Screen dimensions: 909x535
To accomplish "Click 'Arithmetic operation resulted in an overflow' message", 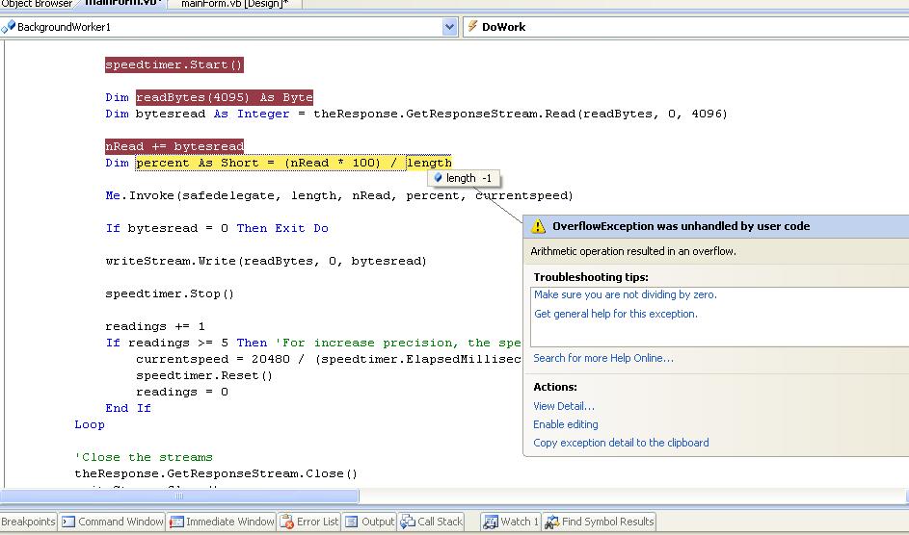I will [633, 251].
